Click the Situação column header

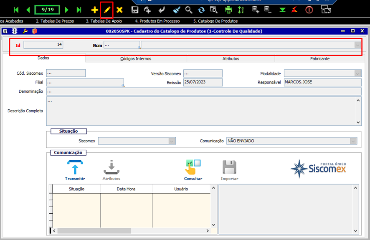point(76,189)
